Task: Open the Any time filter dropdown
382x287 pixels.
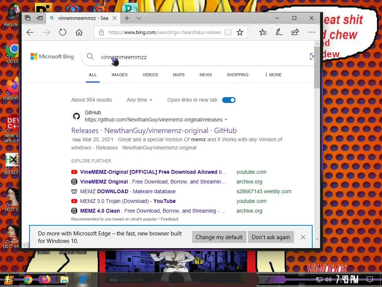Action: point(140,100)
